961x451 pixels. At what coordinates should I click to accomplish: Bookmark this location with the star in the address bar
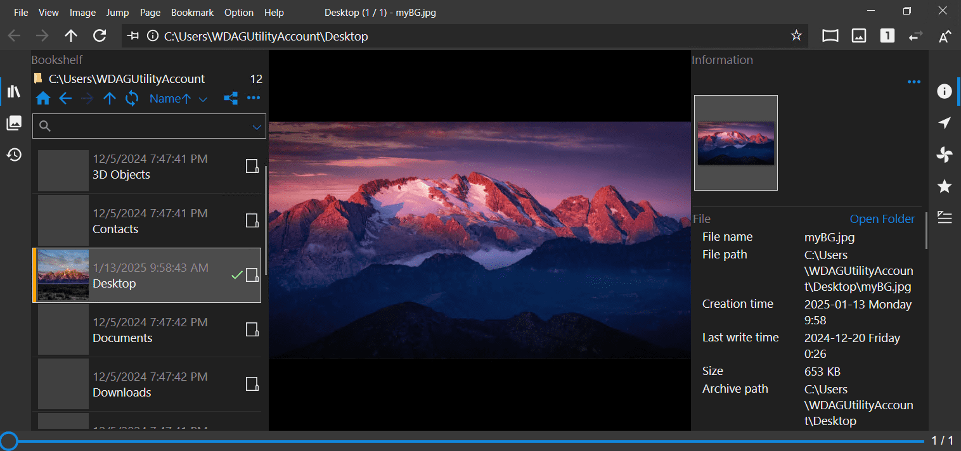796,36
